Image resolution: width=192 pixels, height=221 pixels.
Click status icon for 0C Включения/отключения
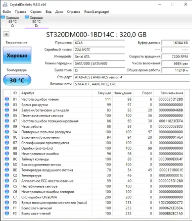pyautogui.click(x=7, y=137)
